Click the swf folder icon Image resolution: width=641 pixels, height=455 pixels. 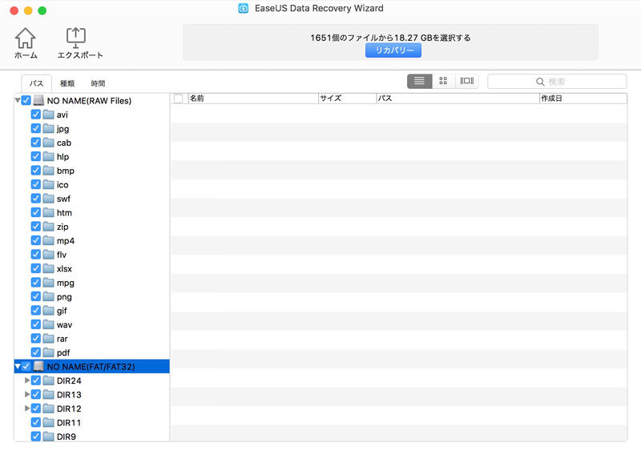click(x=49, y=199)
